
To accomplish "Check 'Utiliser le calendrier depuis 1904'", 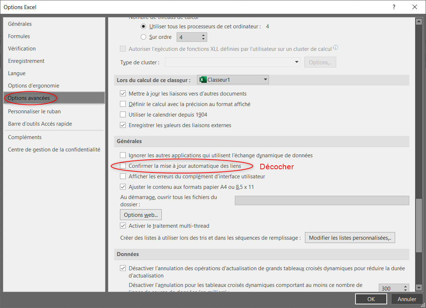I will click(123, 114).
